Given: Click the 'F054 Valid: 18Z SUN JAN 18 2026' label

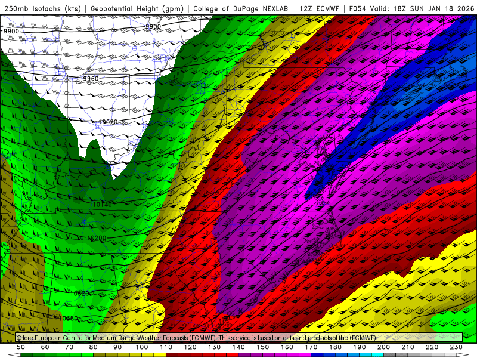Looking at the screenshot, I should 411,8.
